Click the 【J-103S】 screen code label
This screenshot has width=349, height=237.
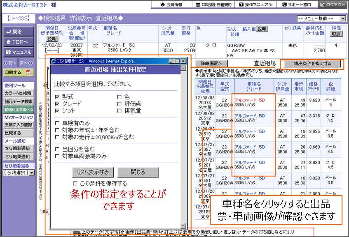click(19, 18)
